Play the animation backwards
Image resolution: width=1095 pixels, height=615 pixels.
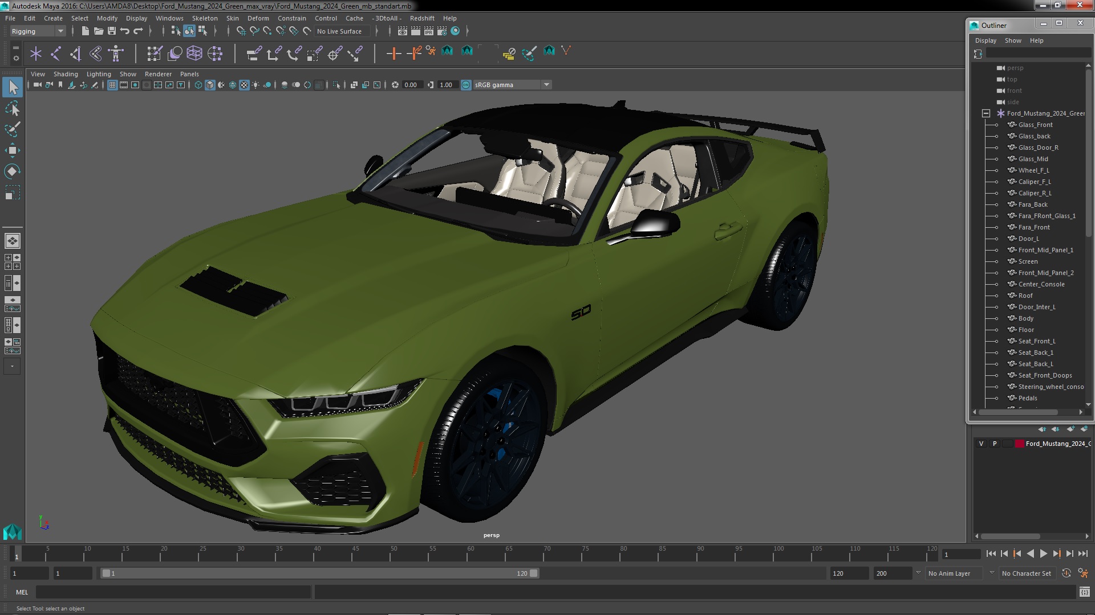[1030, 553]
